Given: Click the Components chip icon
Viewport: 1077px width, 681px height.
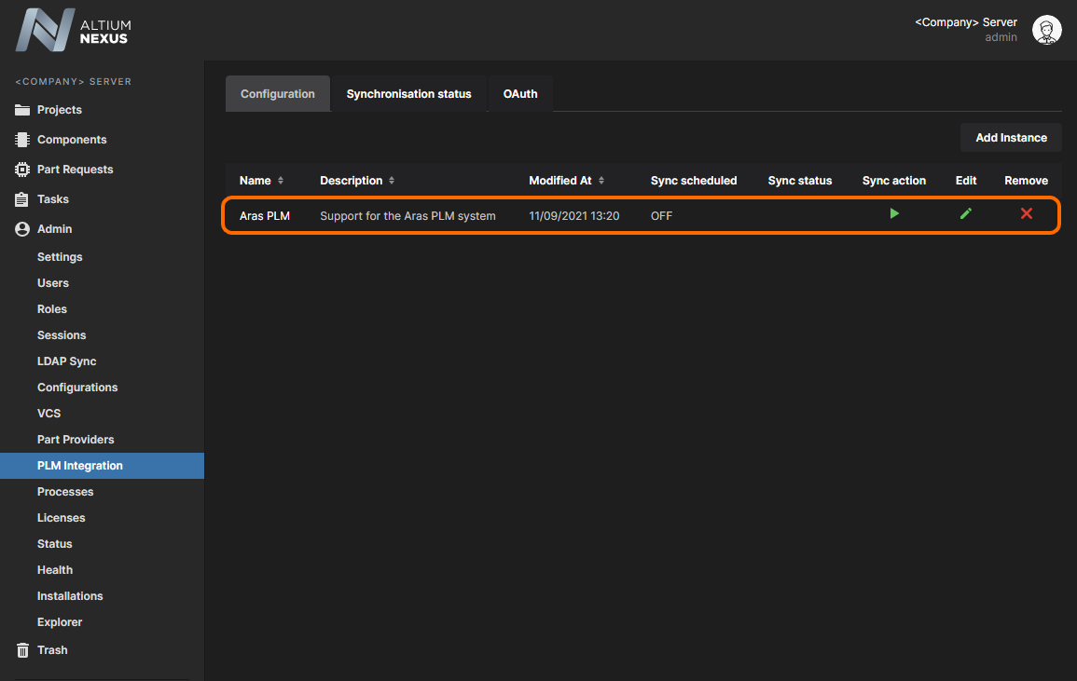Looking at the screenshot, I should [22, 140].
